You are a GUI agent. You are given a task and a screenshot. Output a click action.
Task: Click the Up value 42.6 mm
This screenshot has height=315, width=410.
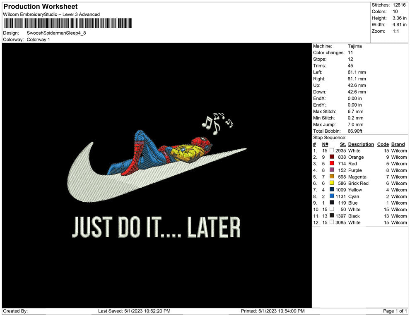coord(357,85)
